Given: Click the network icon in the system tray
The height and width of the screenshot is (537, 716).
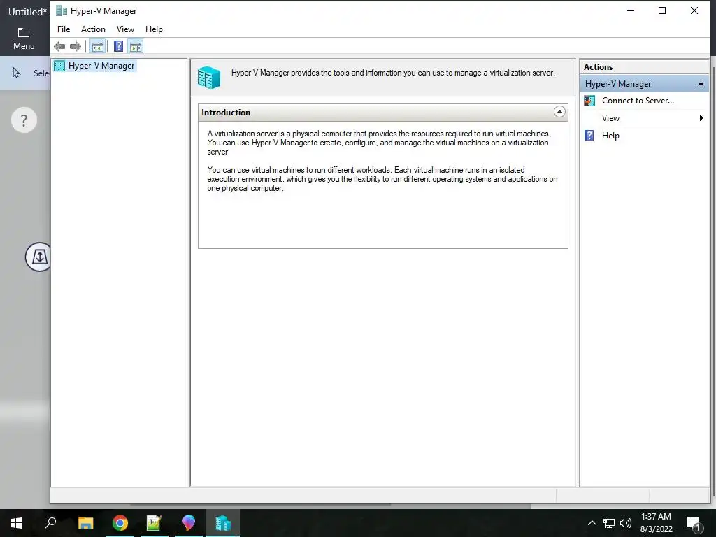Looking at the screenshot, I should [x=609, y=523].
